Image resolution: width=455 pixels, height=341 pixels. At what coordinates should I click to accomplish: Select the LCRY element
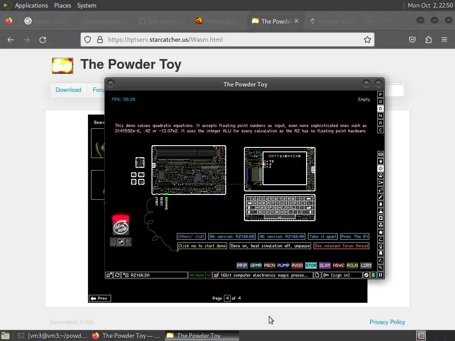[366, 266]
